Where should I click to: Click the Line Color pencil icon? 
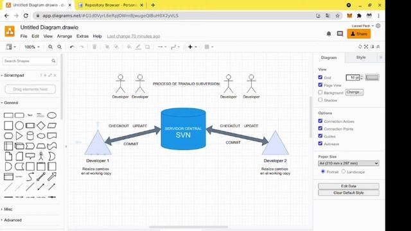(x=138, y=47)
